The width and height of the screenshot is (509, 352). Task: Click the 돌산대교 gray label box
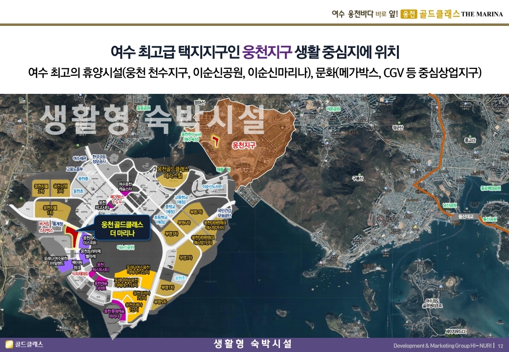(x=466, y=216)
